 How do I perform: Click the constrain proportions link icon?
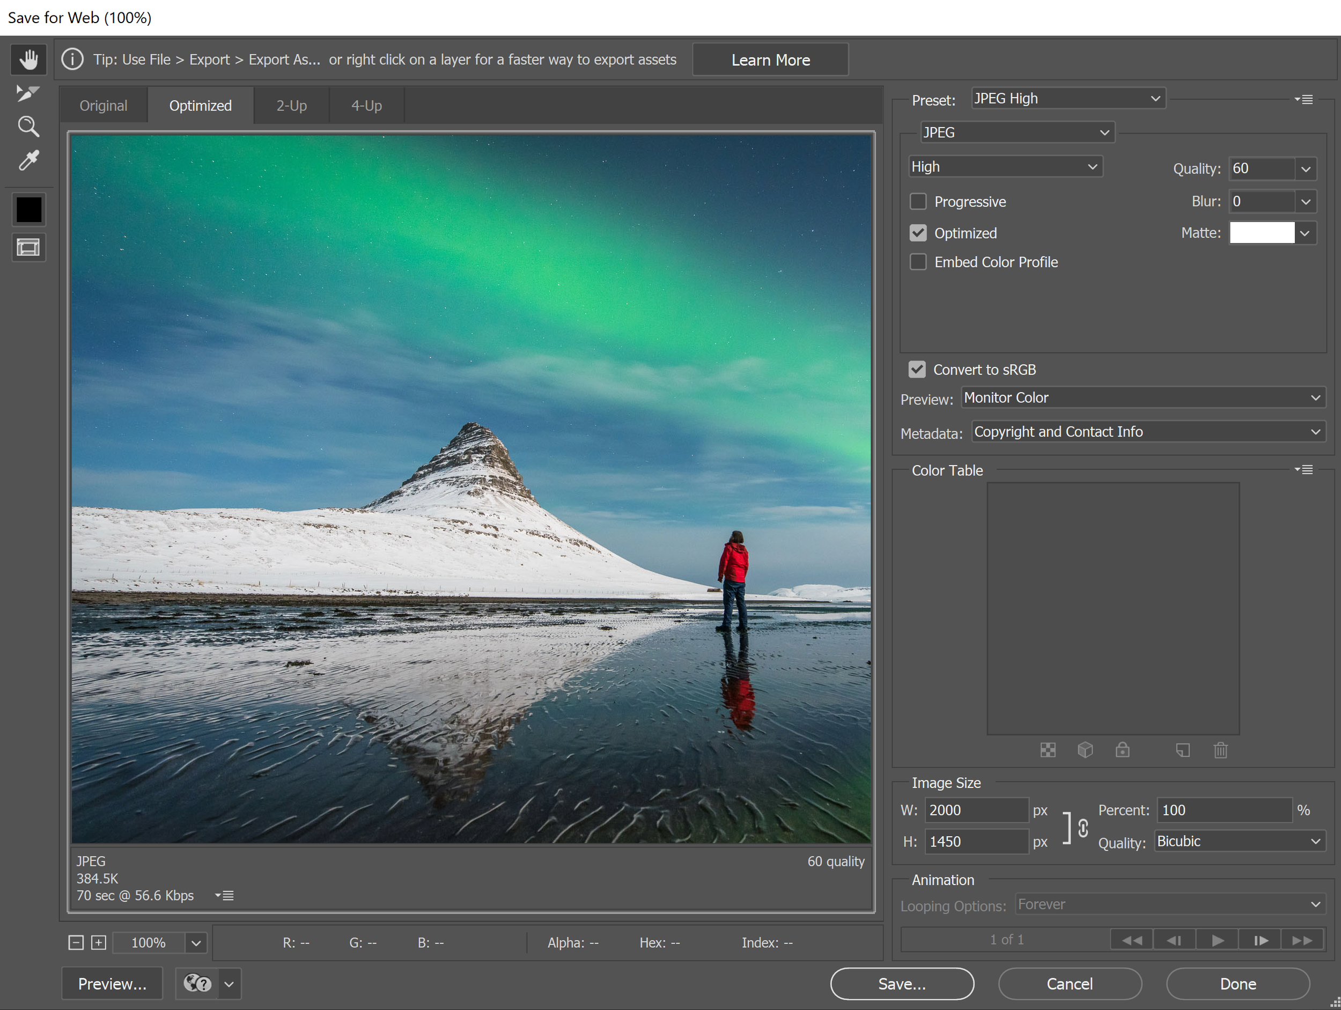click(x=1083, y=828)
